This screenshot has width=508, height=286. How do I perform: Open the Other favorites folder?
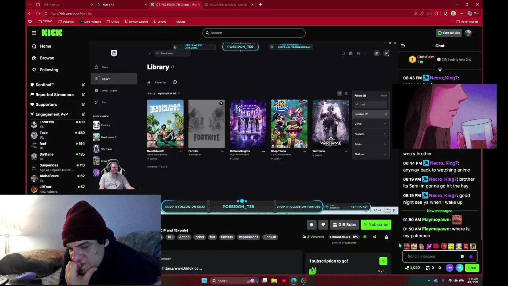(x=467, y=21)
